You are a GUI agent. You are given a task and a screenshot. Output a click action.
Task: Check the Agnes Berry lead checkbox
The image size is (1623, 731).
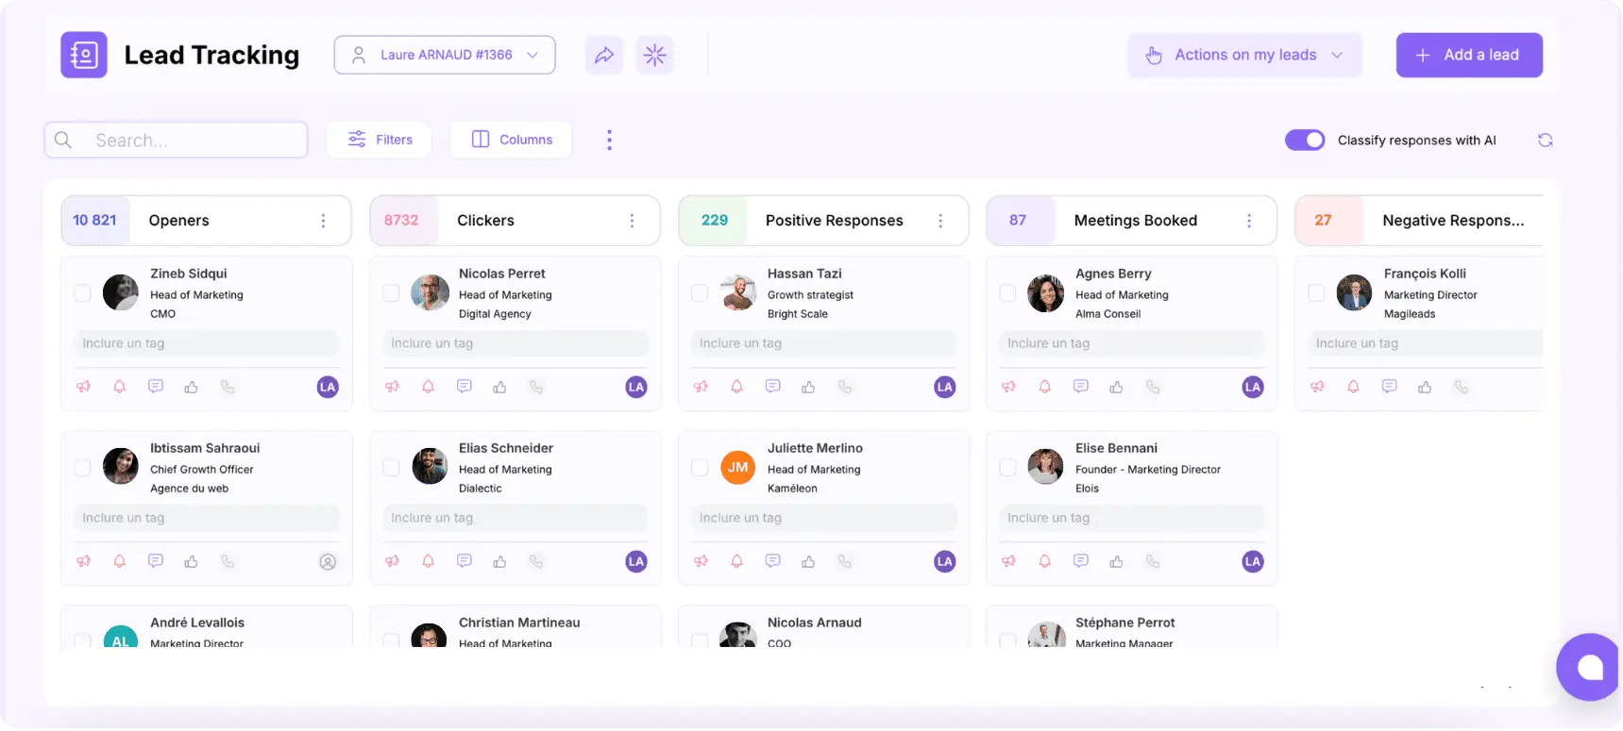1008,293
